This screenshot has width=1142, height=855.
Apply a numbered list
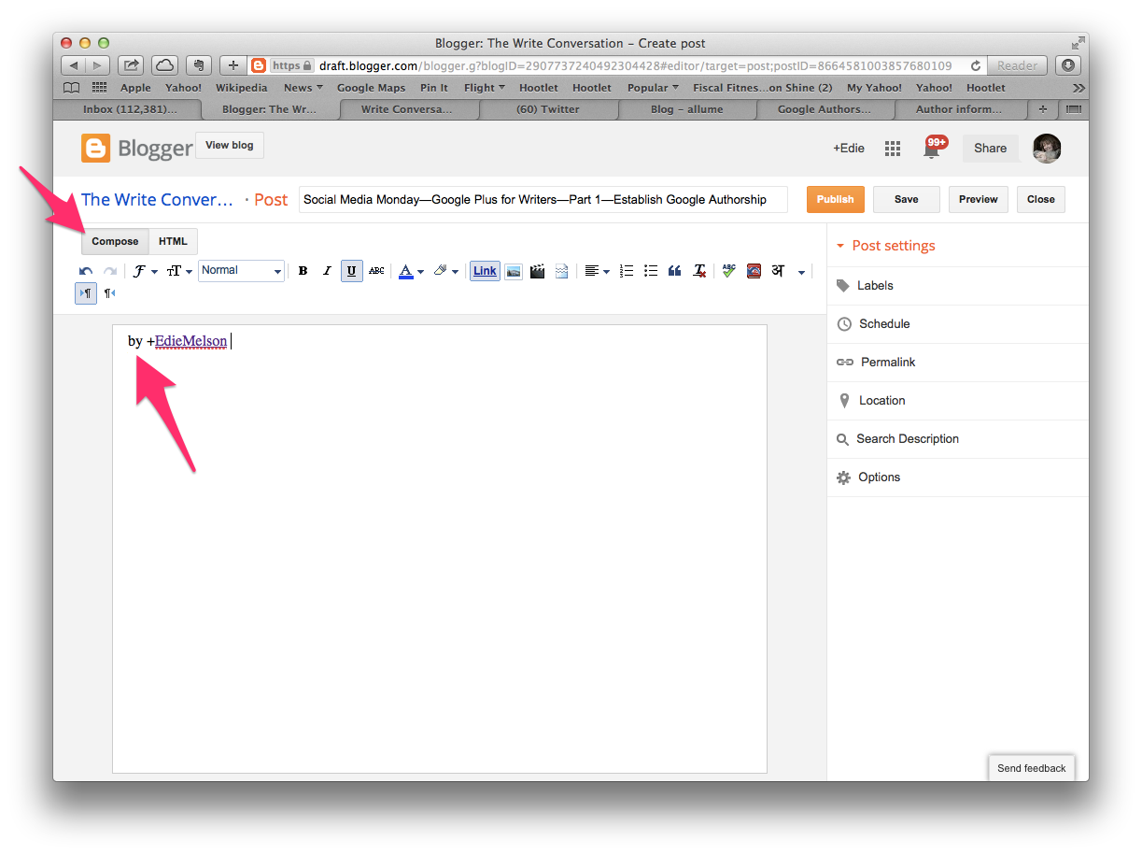[627, 271]
